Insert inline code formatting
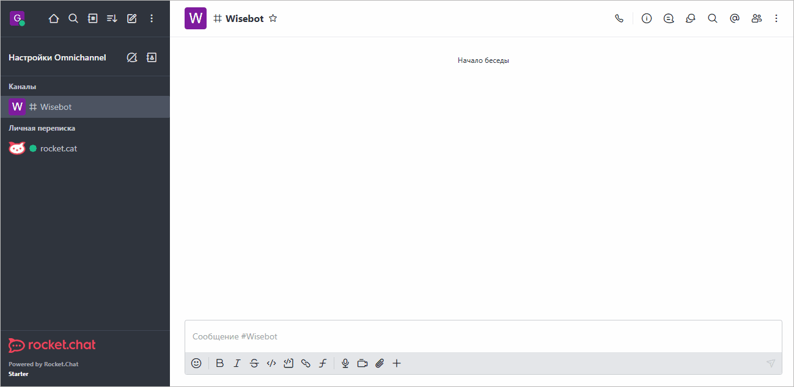This screenshot has height=387, width=794. [271, 363]
